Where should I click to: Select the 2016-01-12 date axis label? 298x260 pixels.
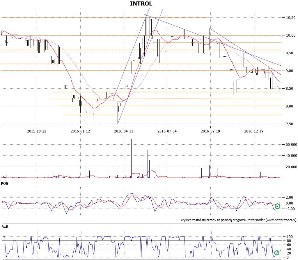(x=80, y=131)
